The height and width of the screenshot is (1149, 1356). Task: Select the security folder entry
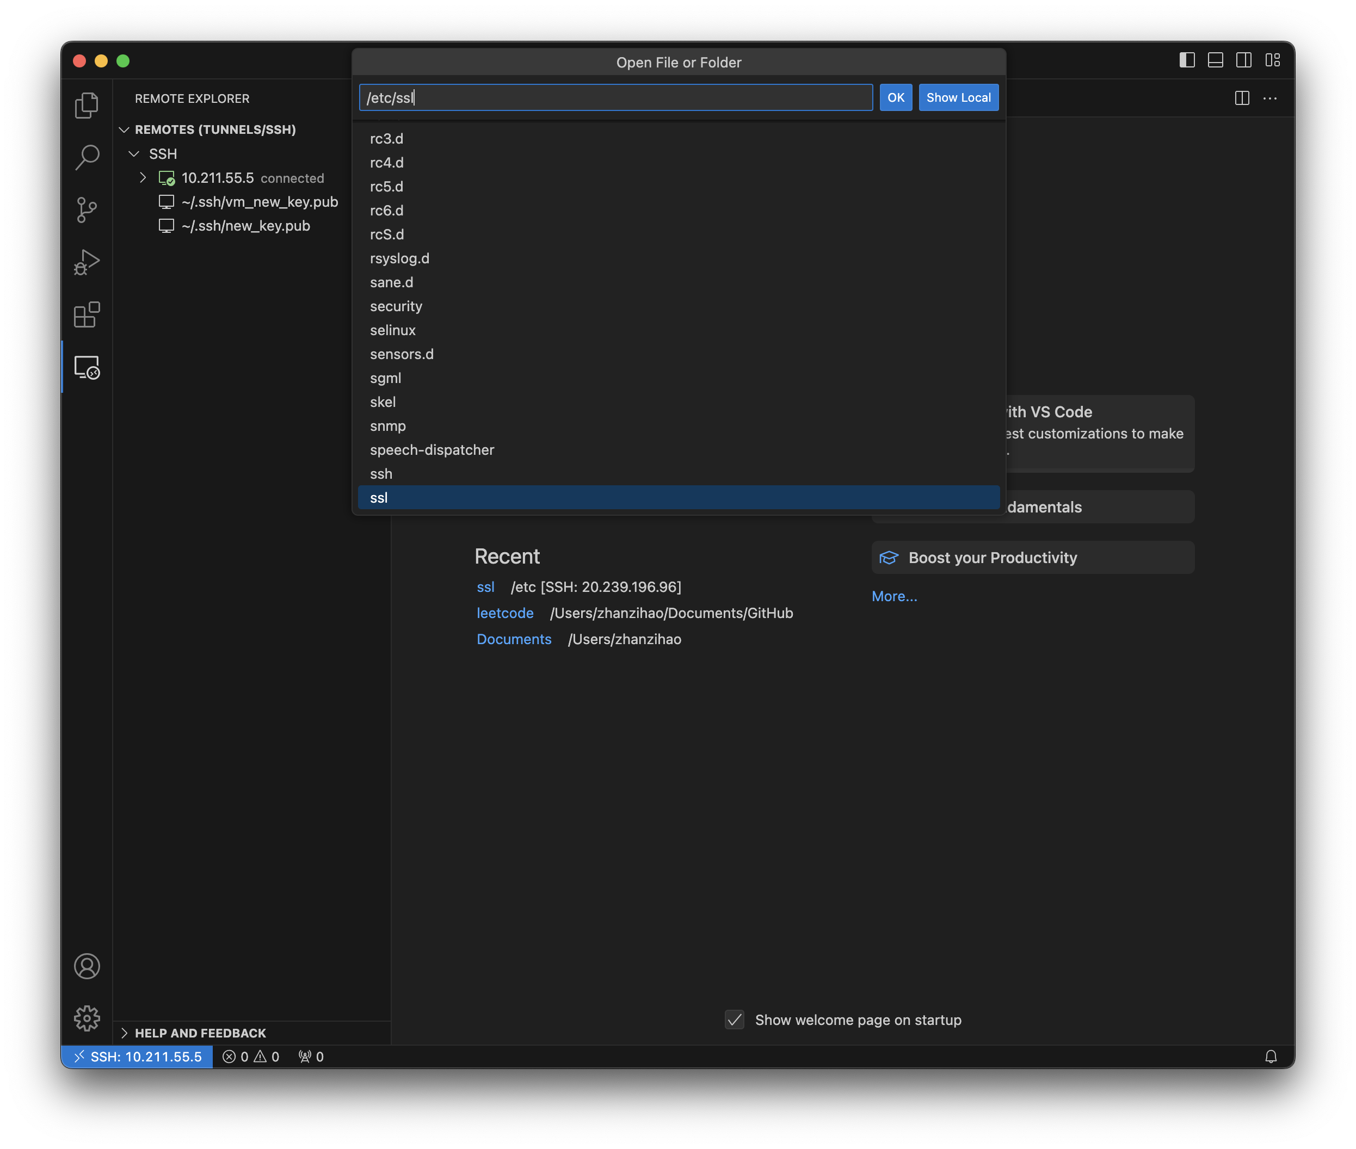(x=396, y=306)
